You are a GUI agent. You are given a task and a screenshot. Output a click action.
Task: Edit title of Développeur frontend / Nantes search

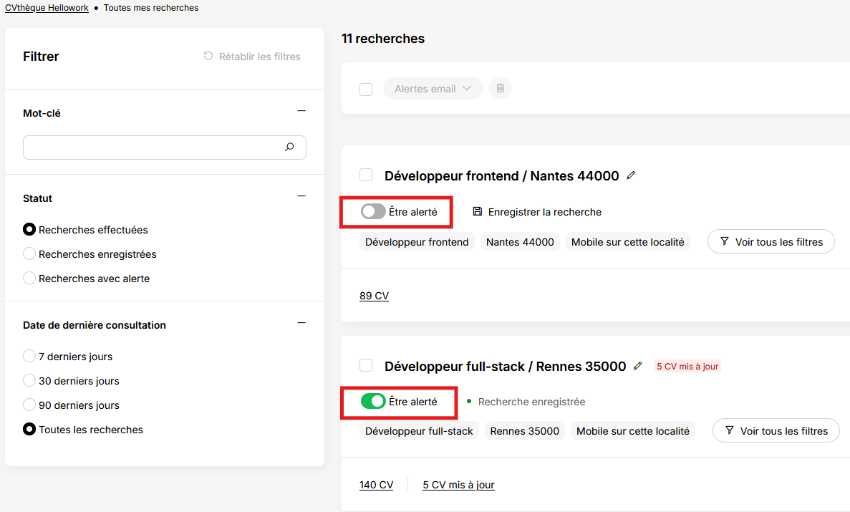[631, 175]
